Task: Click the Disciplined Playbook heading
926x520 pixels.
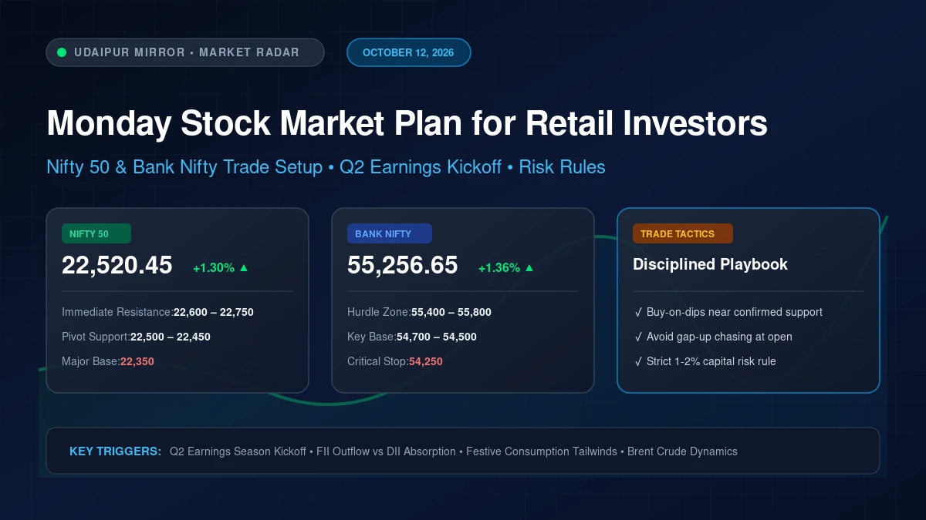Action: (x=710, y=264)
